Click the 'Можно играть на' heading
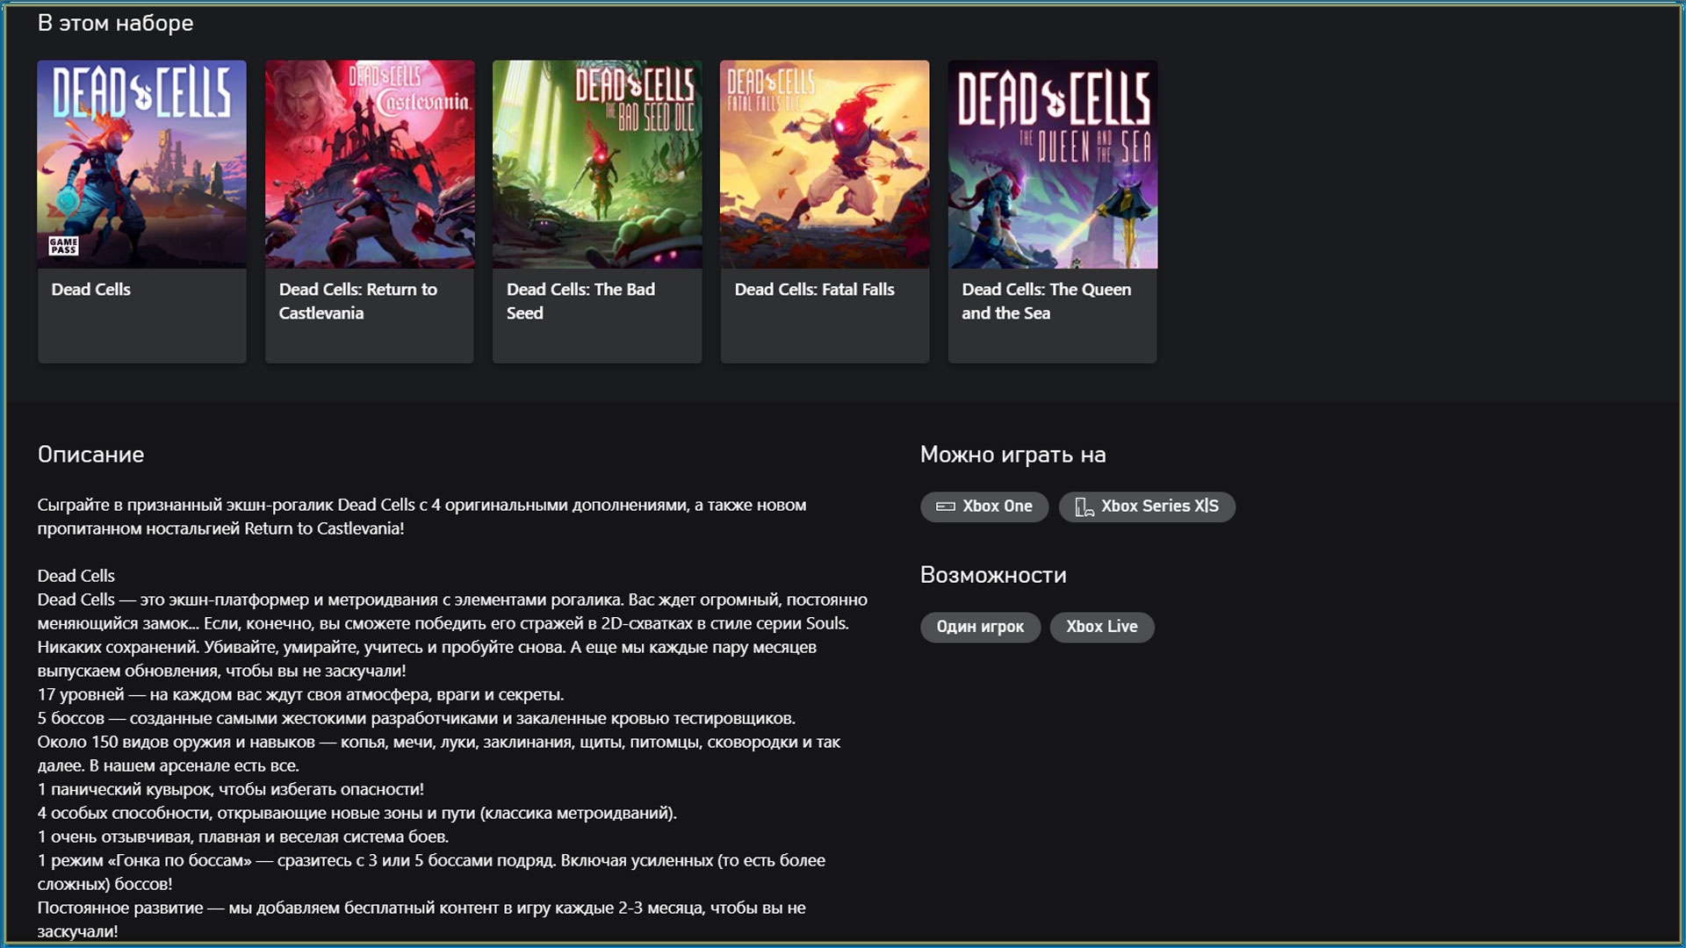The image size is (1686, 948). [x=1012, y=455]
